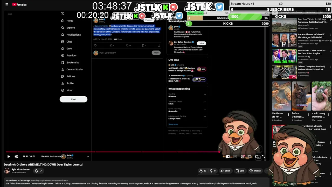
Task: Dislike the video thumbs down
Action: click(213, 171)
